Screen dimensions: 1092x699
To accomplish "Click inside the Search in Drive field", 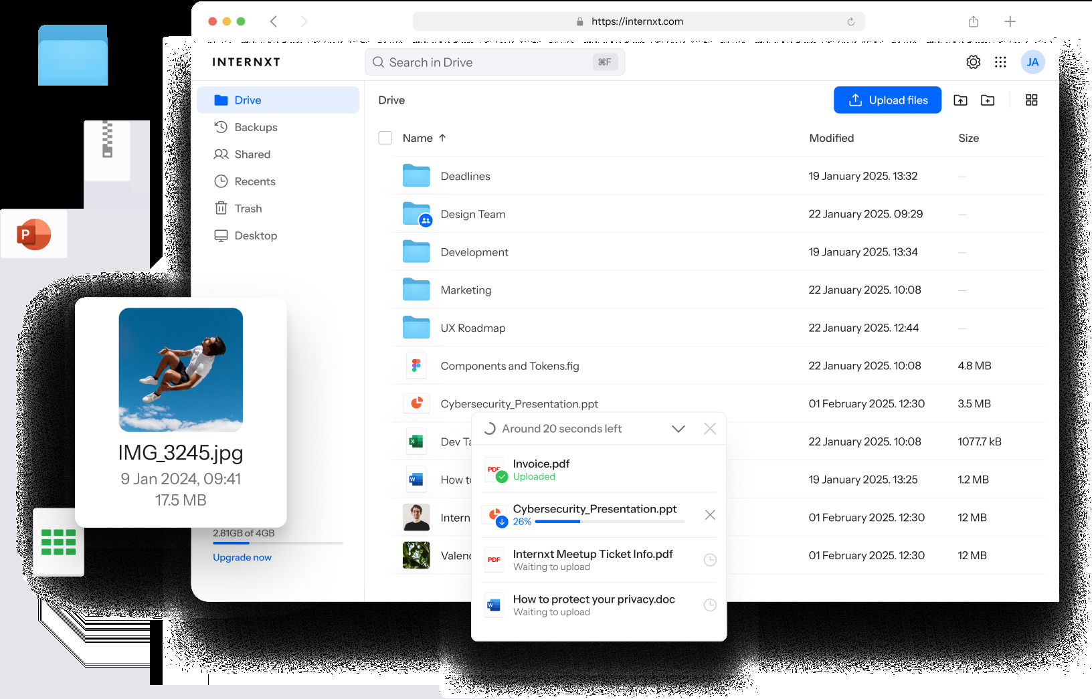I will coord(495,62).
